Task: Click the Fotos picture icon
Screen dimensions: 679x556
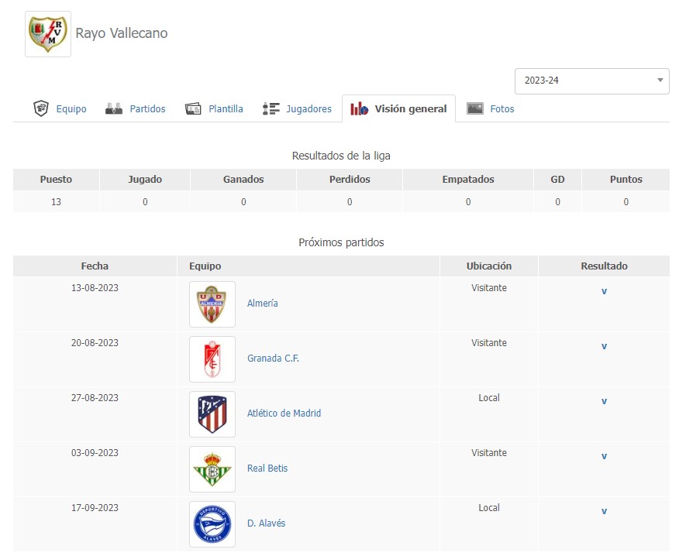Action: [x=475, y=109]
